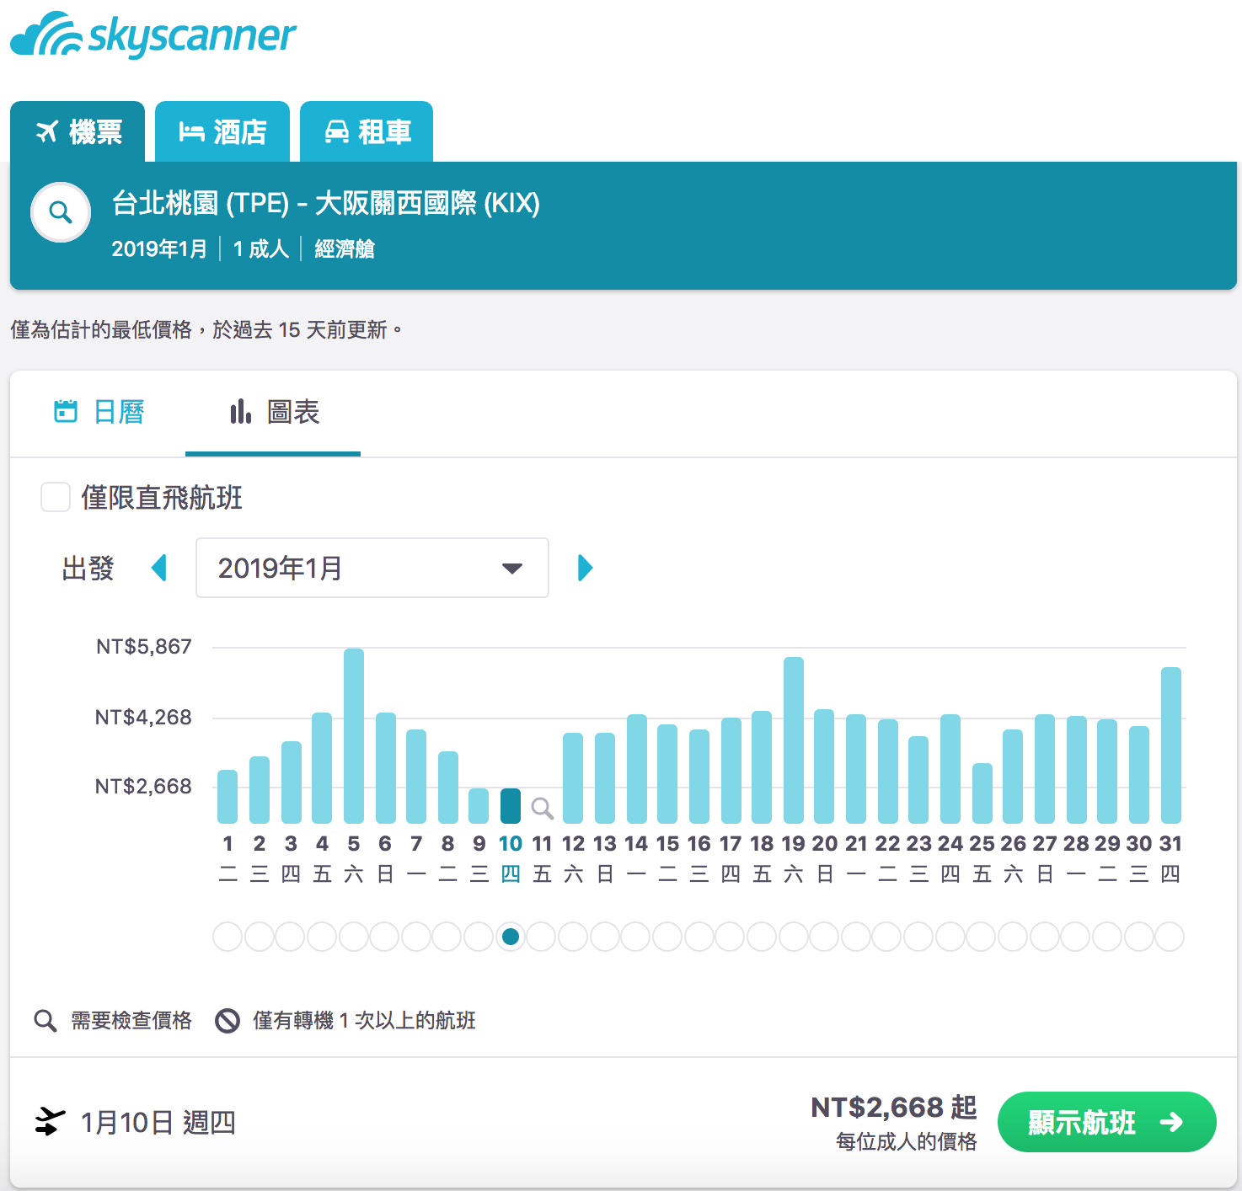Click the bed icon on 酒店 tab
This screenshot has width=1242, height=1191.
coord(191,132)
